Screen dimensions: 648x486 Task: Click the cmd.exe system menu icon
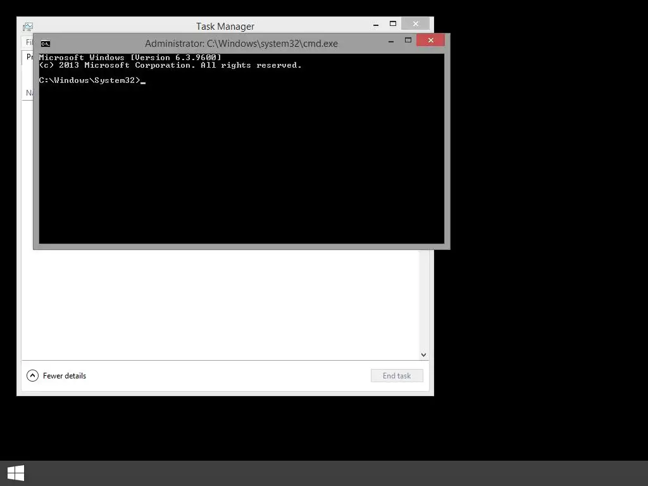46,44
